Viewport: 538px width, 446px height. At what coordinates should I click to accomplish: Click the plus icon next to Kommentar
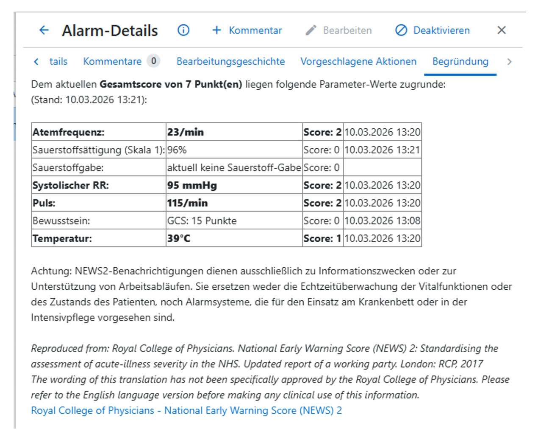[x=217, y=30]
